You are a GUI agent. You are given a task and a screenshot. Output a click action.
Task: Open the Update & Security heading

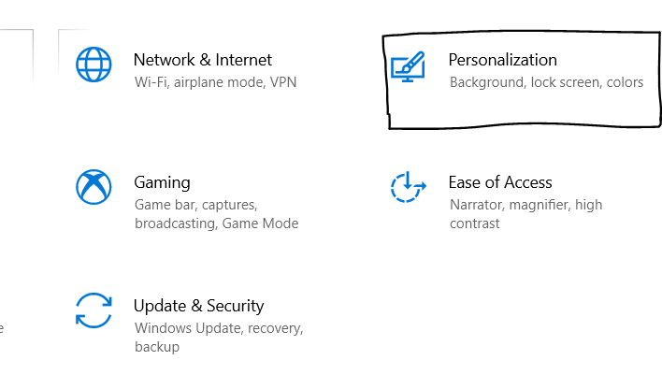click(199, 306)
